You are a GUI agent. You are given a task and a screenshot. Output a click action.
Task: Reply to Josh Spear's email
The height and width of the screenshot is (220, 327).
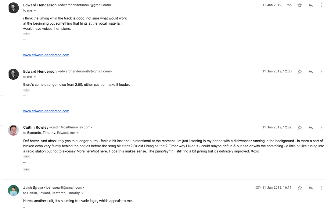tap(311, 188)
